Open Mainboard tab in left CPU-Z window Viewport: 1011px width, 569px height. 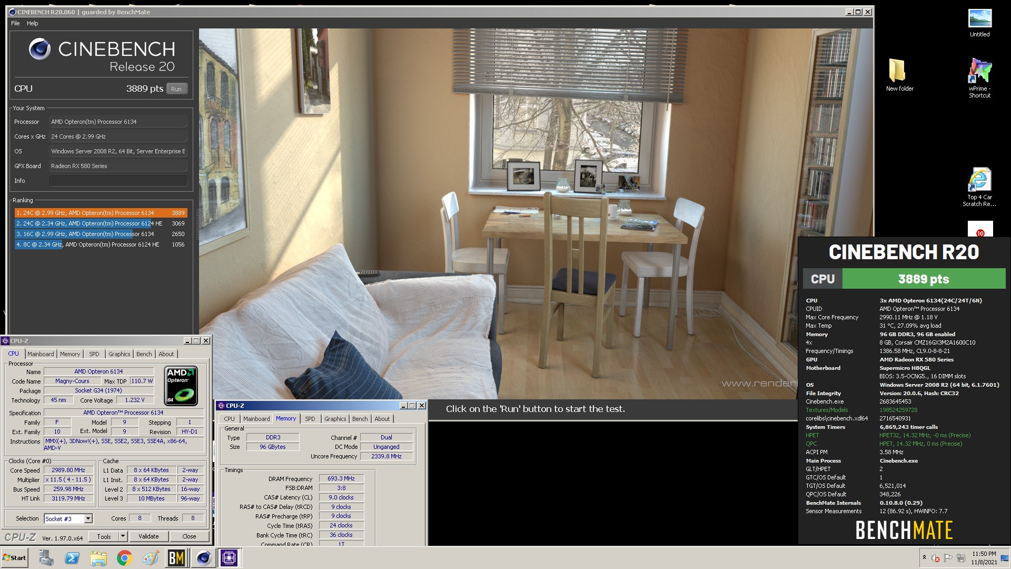pyautogui.click(x=41, y=354)
